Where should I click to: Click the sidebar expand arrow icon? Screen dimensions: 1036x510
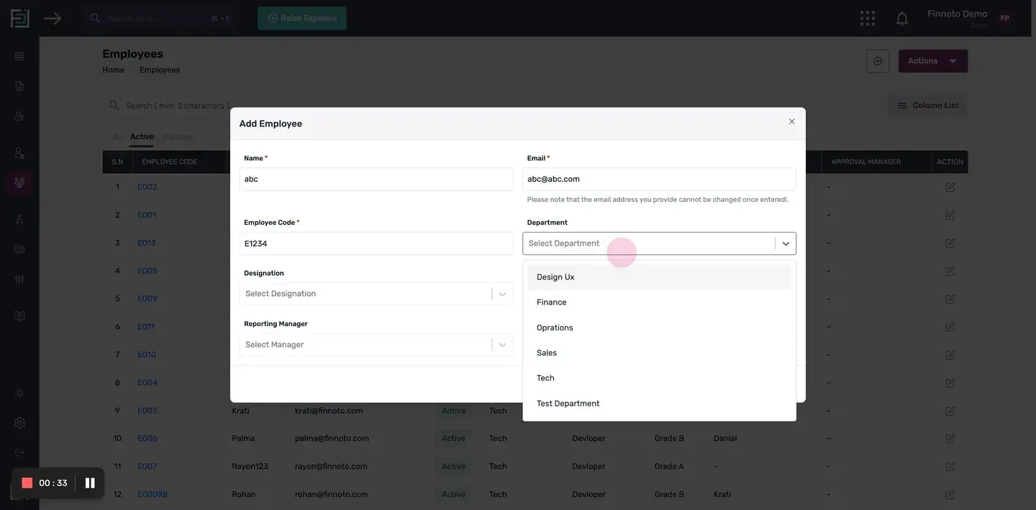[53, 18]
